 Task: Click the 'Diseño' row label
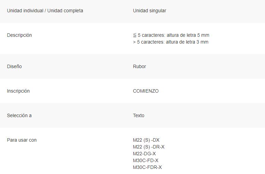click(x=14, y=66)
